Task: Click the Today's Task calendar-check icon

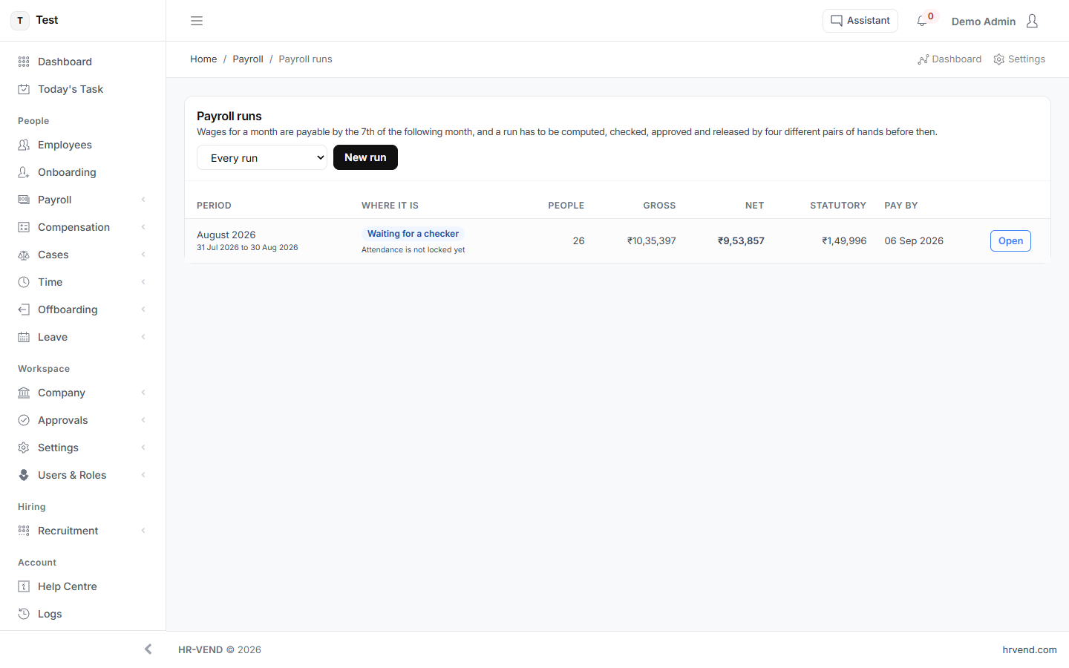Action: (24, 89)
